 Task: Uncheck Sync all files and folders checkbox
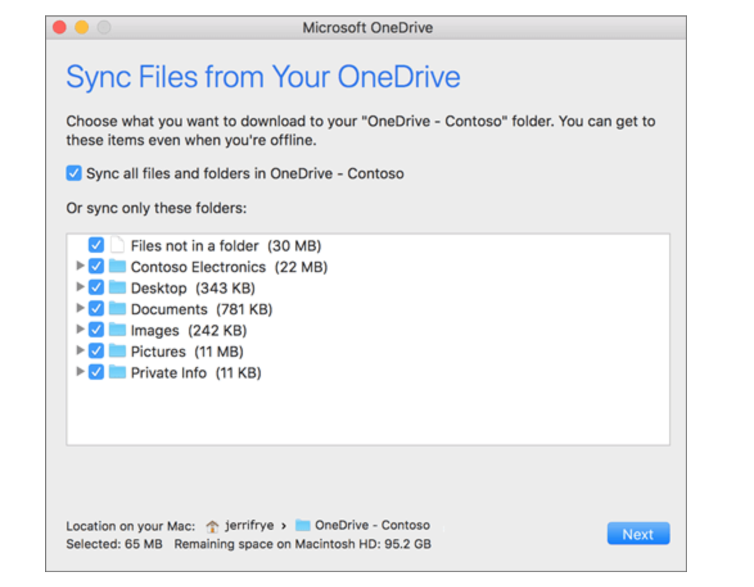coord(74,173)
